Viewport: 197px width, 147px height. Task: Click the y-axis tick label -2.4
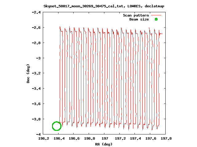pyautogui.click(x=36, y=12)
